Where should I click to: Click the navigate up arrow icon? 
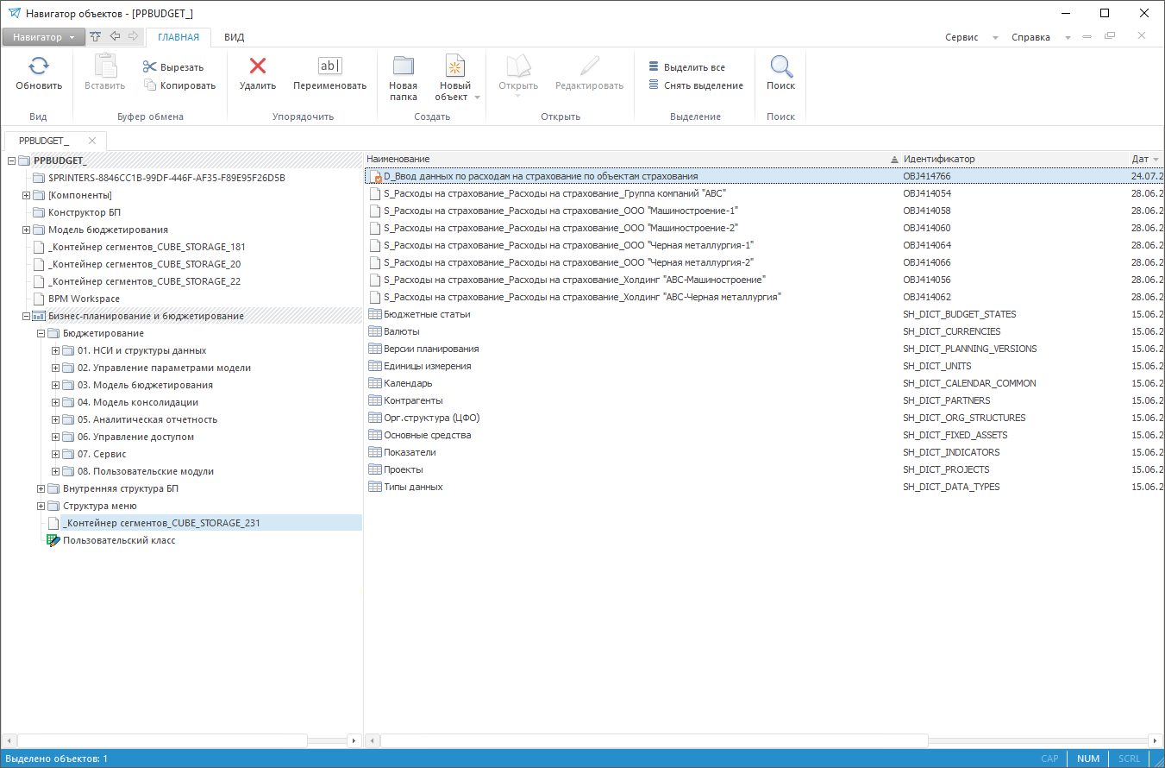click(96, 36)
